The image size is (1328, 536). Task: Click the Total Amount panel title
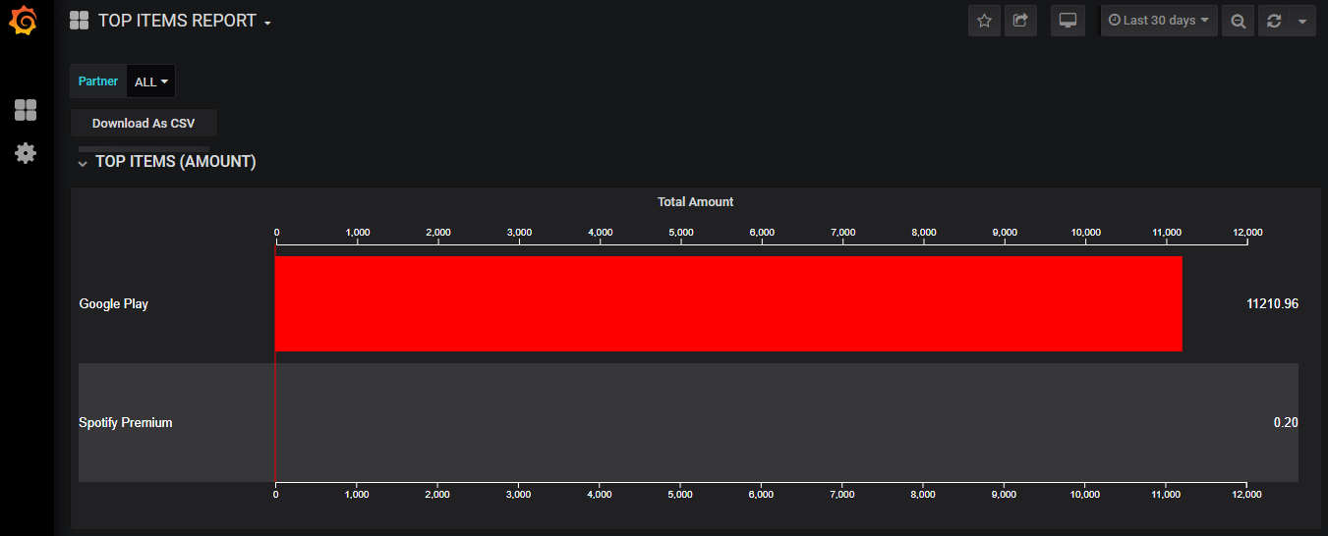coord(695,201)
